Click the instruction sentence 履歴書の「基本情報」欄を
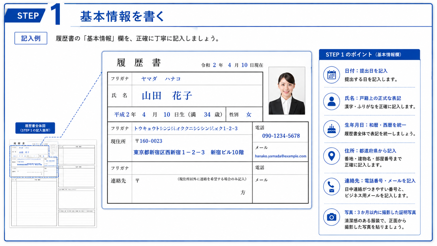437x246 pixels. click(x=138, y=38)
